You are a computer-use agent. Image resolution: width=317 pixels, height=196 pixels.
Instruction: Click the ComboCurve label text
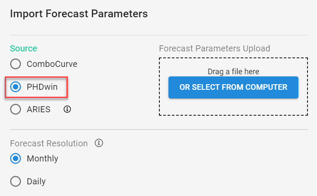click(x=52, y=64)
